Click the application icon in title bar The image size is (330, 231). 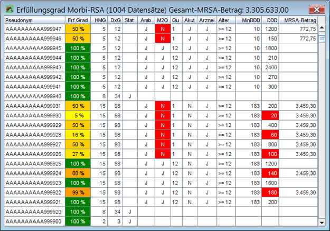pos(9,9)
